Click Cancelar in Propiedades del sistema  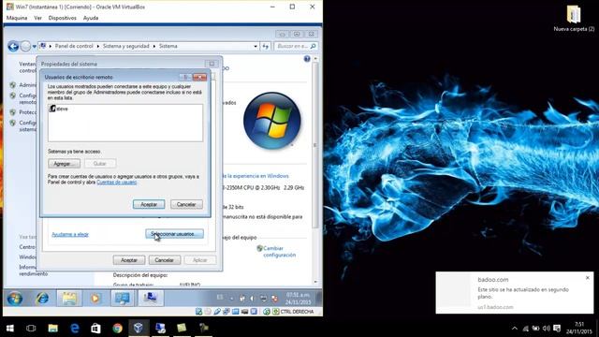point(165,260)
